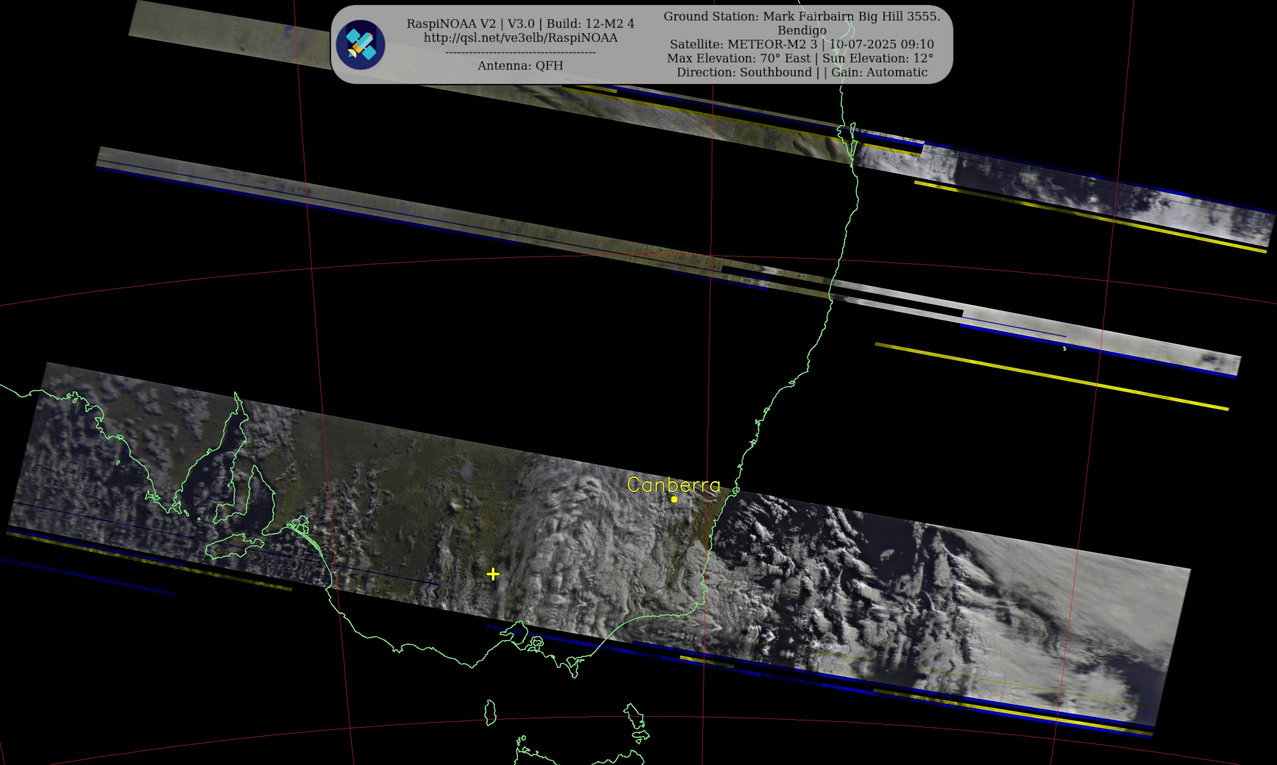Click the RaspiNOAA satellite logo icon
Viewport: 1277px width, 765px height.
coord(360,45)
